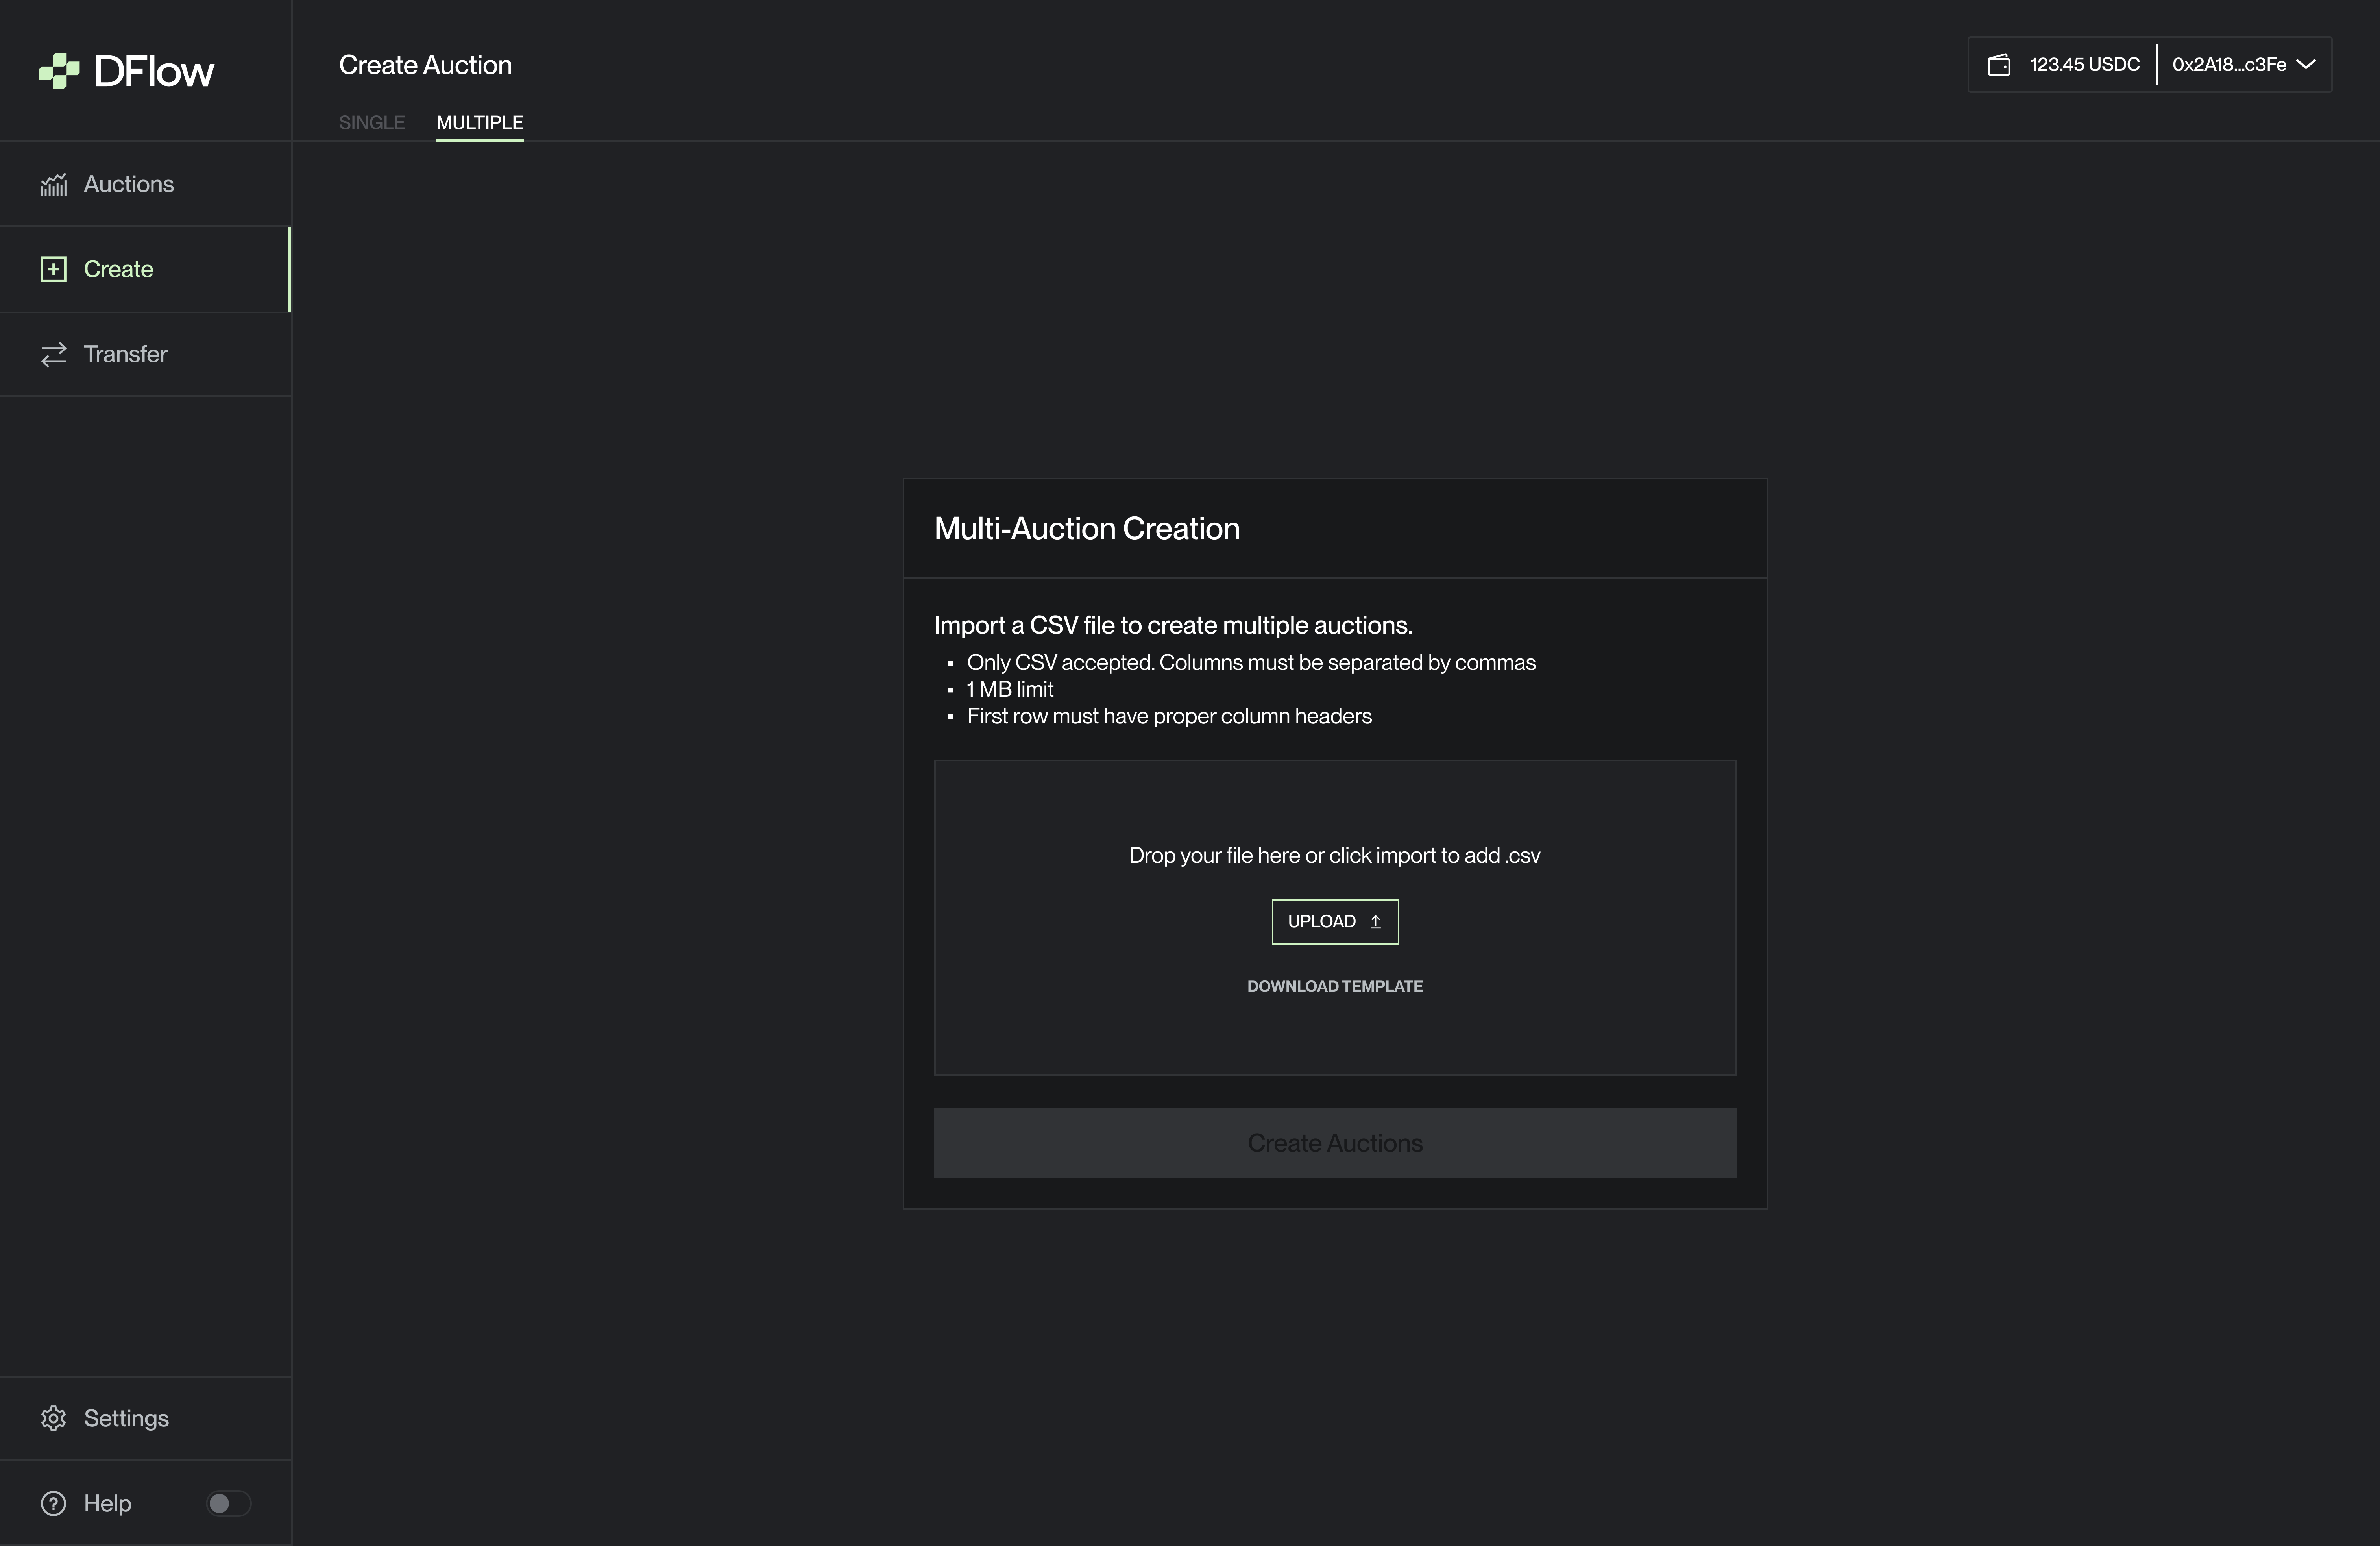Image resolution: width=2380 pixels, height=1546 pixels.
Task: Click the Create Auctions button
Action: (x=1334, y=1142)
